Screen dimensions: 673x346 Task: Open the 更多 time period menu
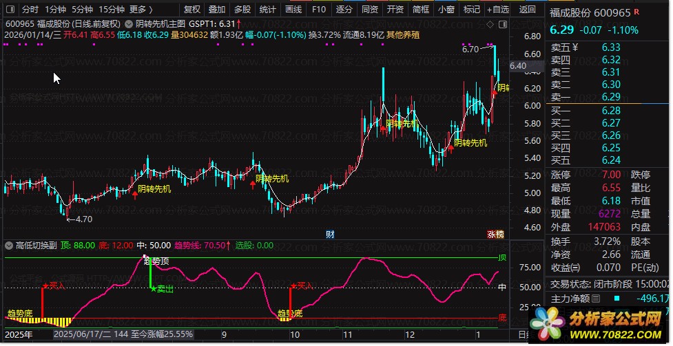tap(141, 9)
